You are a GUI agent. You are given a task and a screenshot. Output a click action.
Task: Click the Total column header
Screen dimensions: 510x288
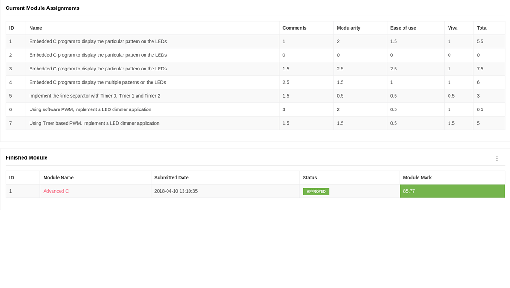tap(482, 28)
